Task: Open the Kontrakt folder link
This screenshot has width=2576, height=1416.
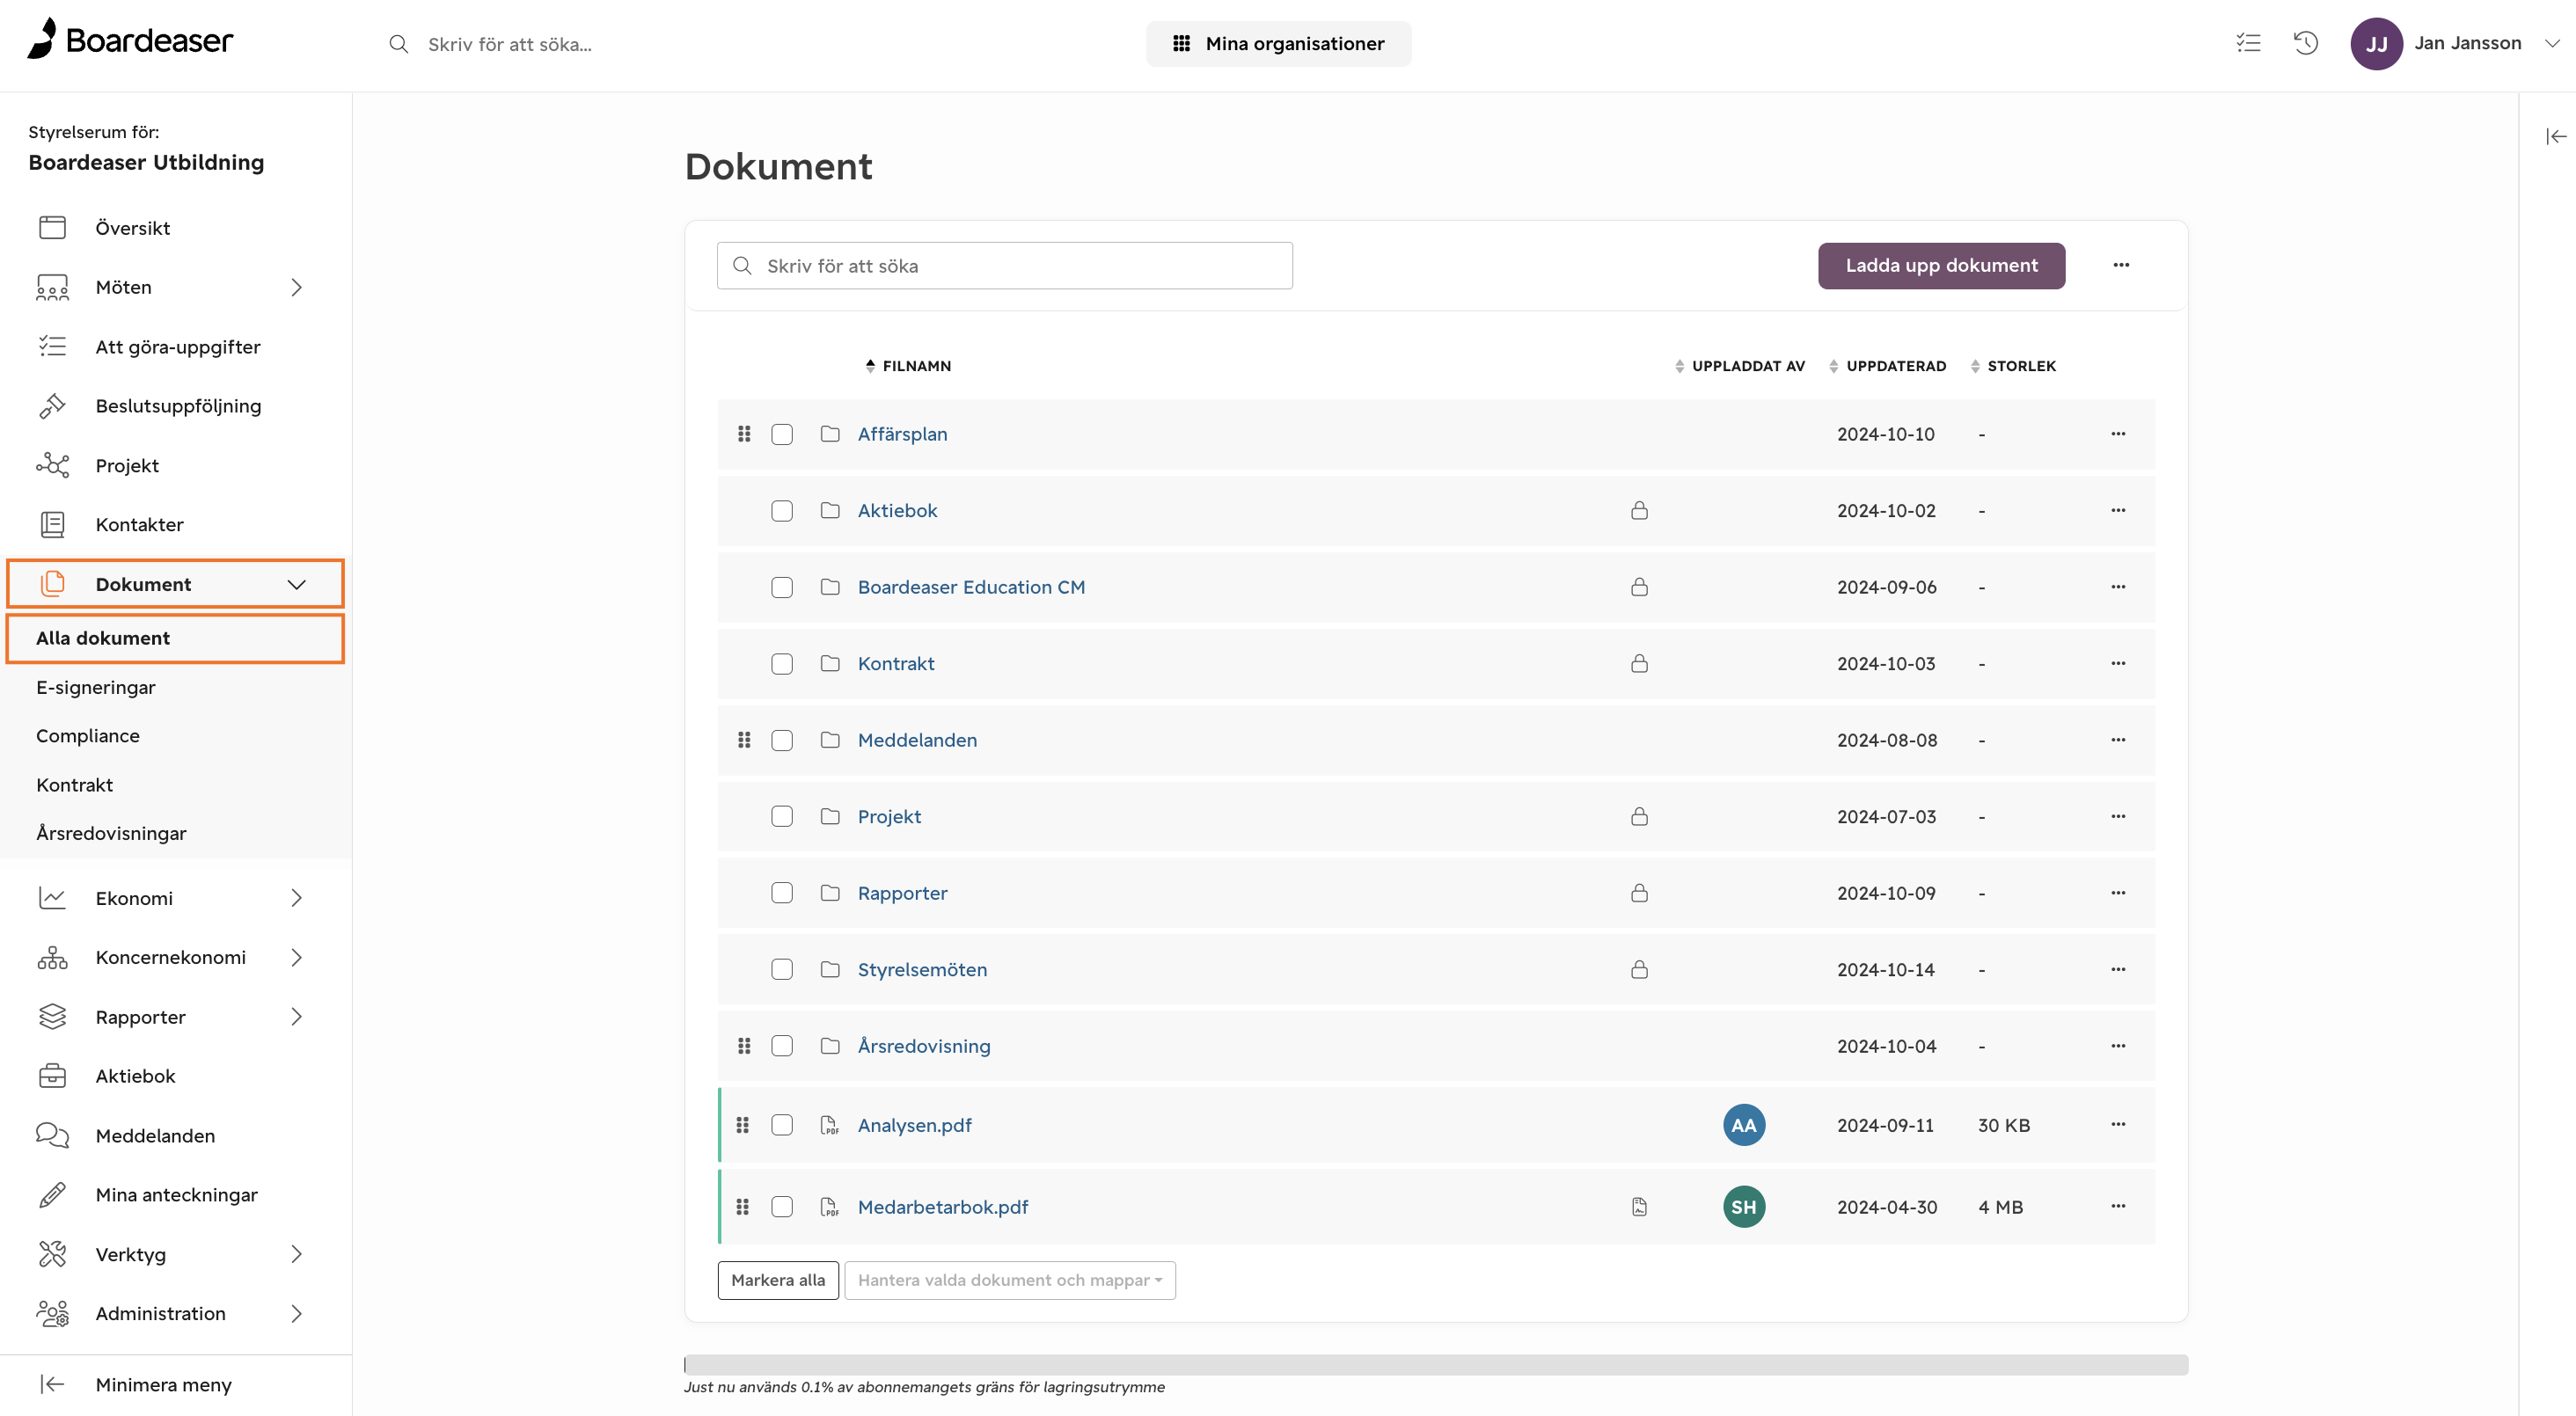Action: click(x=896, y=663)
